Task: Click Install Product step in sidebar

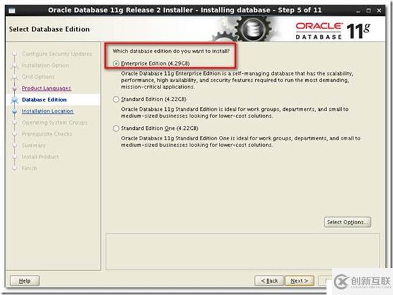Action: [x=40, y=157]
